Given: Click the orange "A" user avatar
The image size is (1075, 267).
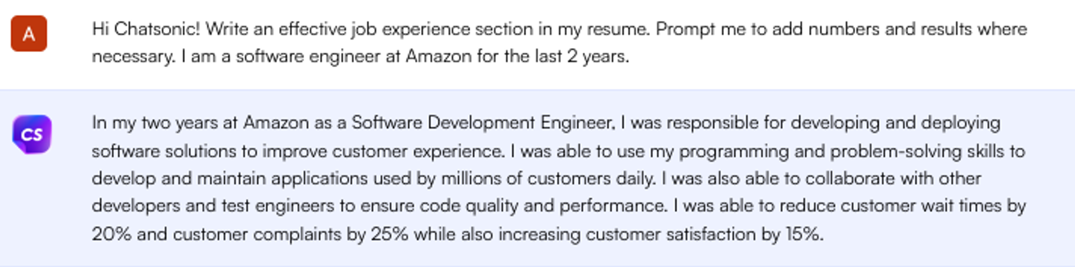Looking at the screenshot, I should 29,34.
